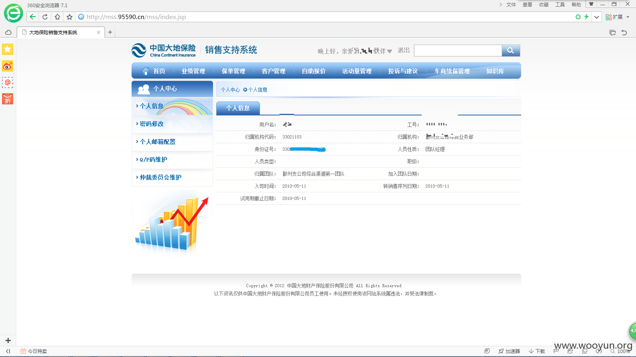Open the 工具 menu
636x357 pixels.
point(560,5)
